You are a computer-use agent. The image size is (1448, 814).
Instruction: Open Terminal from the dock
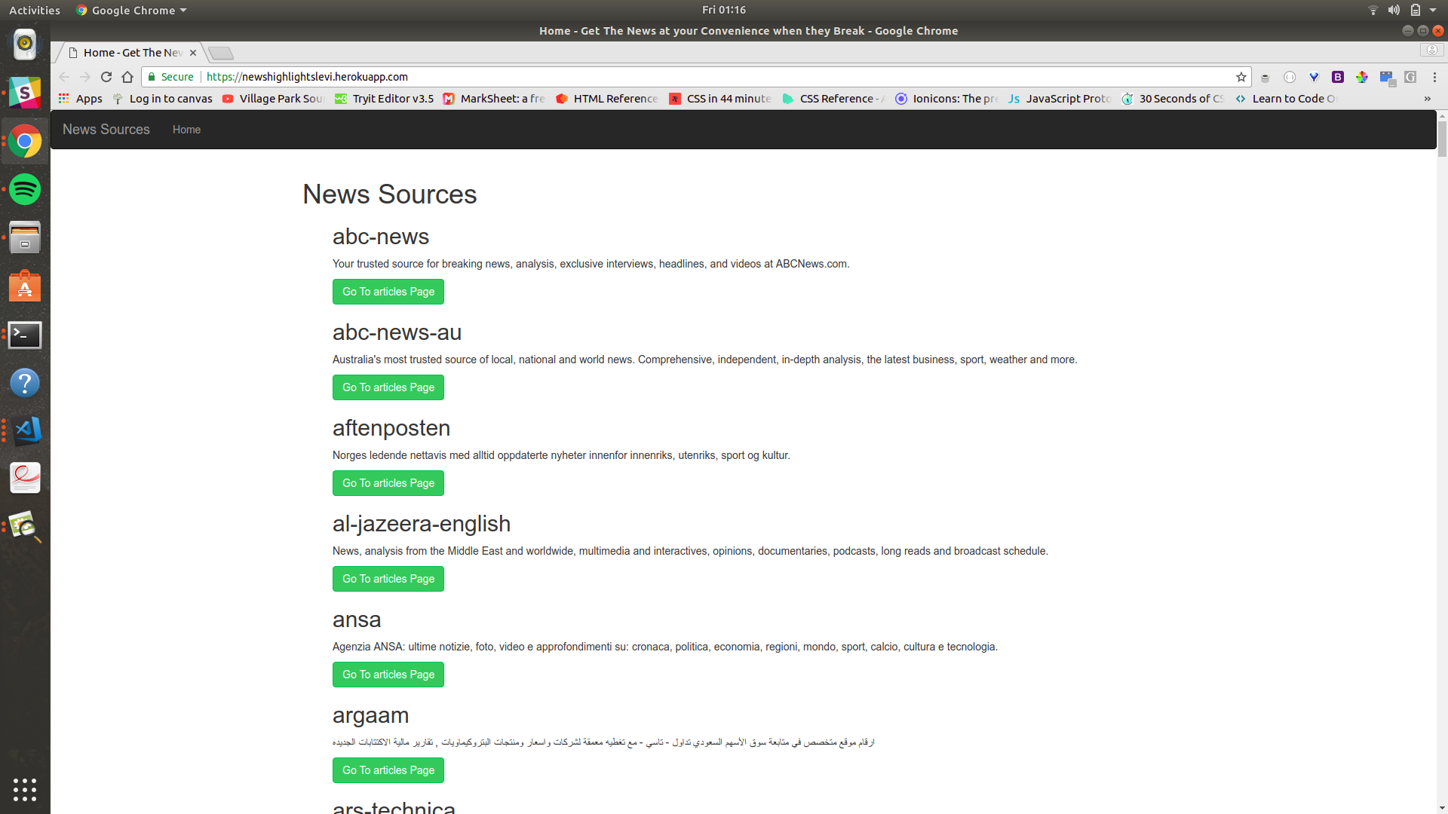click(x=25, y=335)
